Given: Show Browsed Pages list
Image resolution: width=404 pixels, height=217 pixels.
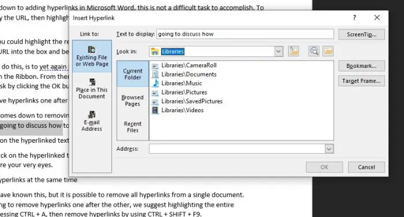Looking at the screenshot, I should point(132,101).
